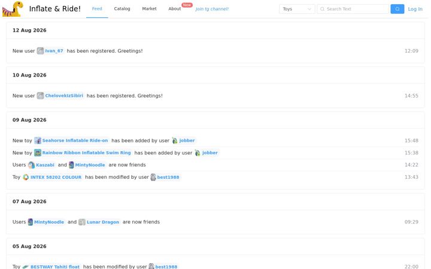Screen dimensions: 431x269
Task: Switch to the Feed tab
Action: coord(97,9)
